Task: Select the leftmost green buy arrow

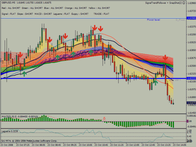Action: (x=24, y=74)
